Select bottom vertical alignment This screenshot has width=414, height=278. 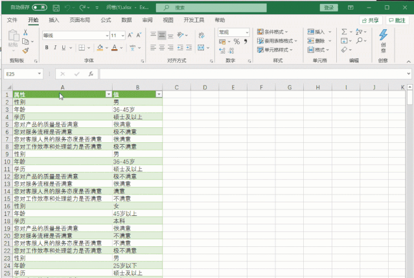pos(170,36)
